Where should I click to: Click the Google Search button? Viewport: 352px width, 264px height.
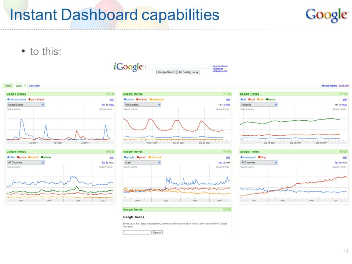click(166, 72)
